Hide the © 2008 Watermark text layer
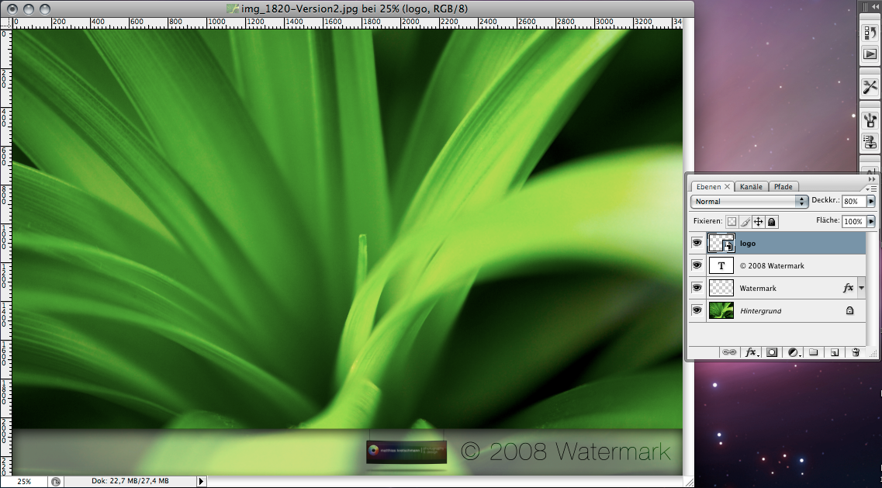 coord(697,265)
